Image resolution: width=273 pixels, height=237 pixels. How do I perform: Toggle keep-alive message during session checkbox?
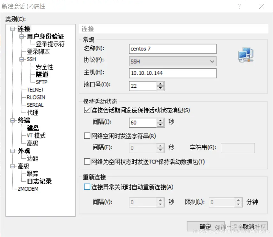point(87,110)
